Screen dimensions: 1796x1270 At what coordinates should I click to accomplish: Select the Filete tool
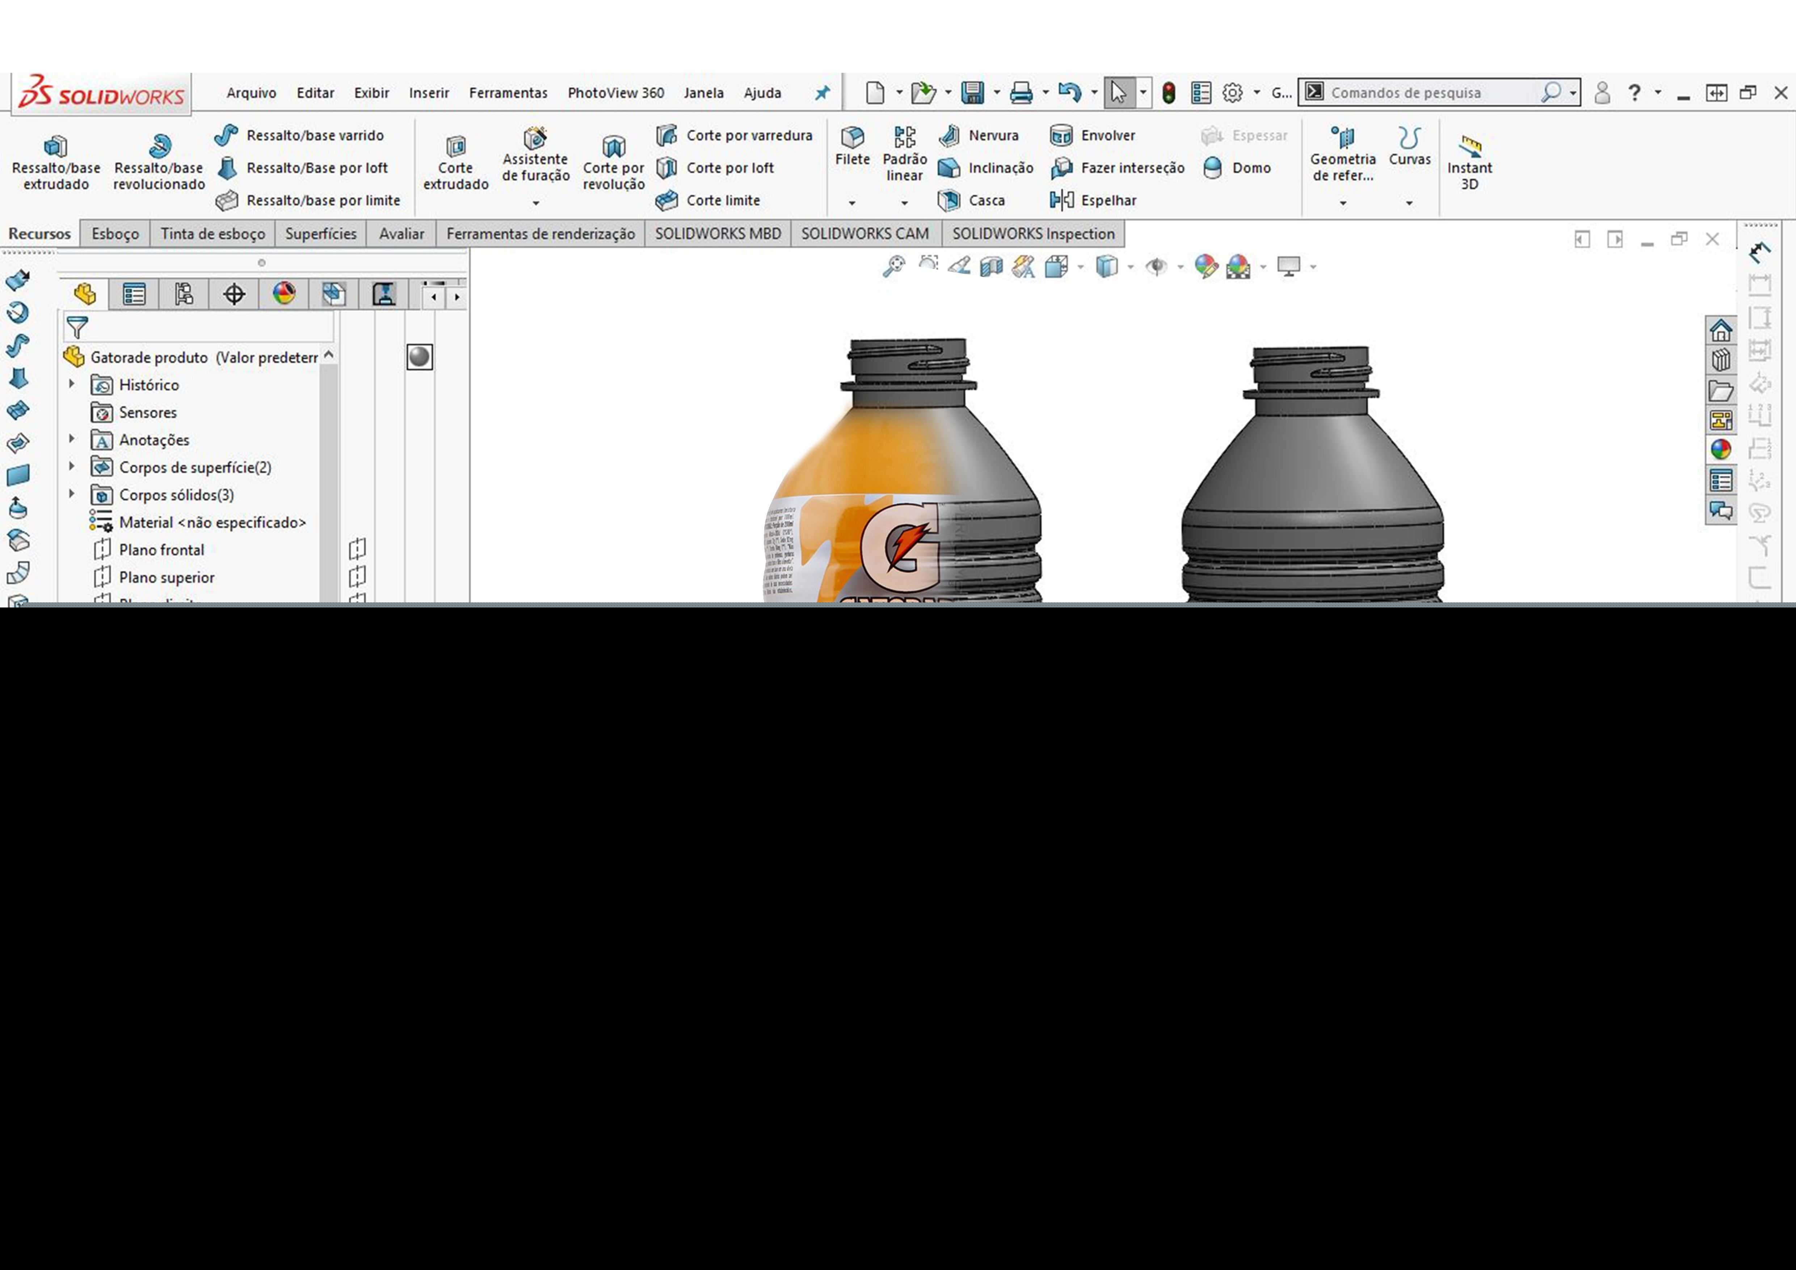point(853,146)
